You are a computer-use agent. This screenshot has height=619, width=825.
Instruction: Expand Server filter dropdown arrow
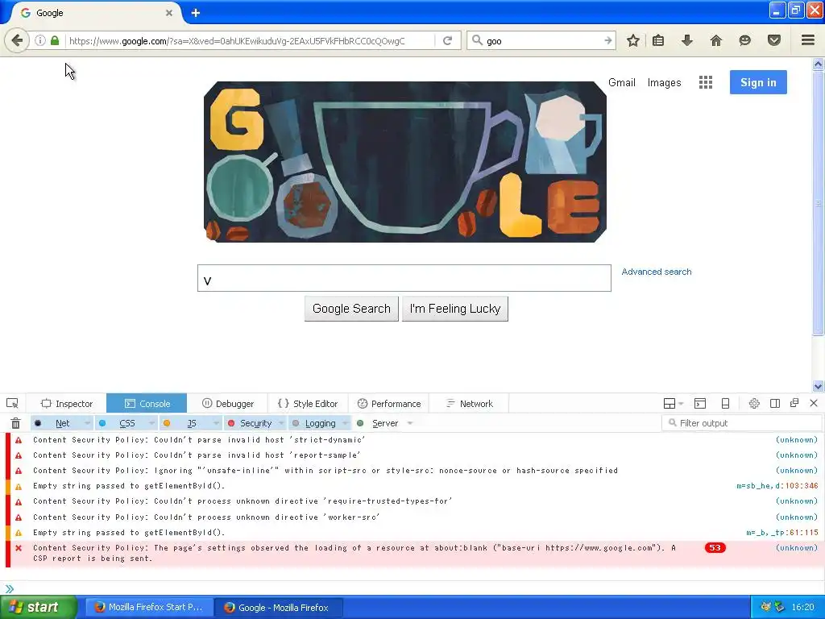[x=410, y=423]
